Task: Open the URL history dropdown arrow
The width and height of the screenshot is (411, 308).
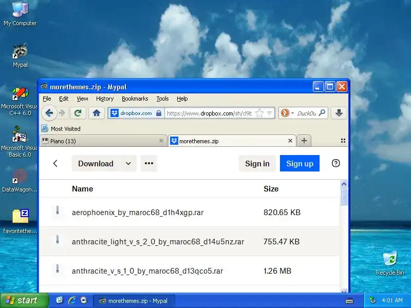Action: [269, 113]
